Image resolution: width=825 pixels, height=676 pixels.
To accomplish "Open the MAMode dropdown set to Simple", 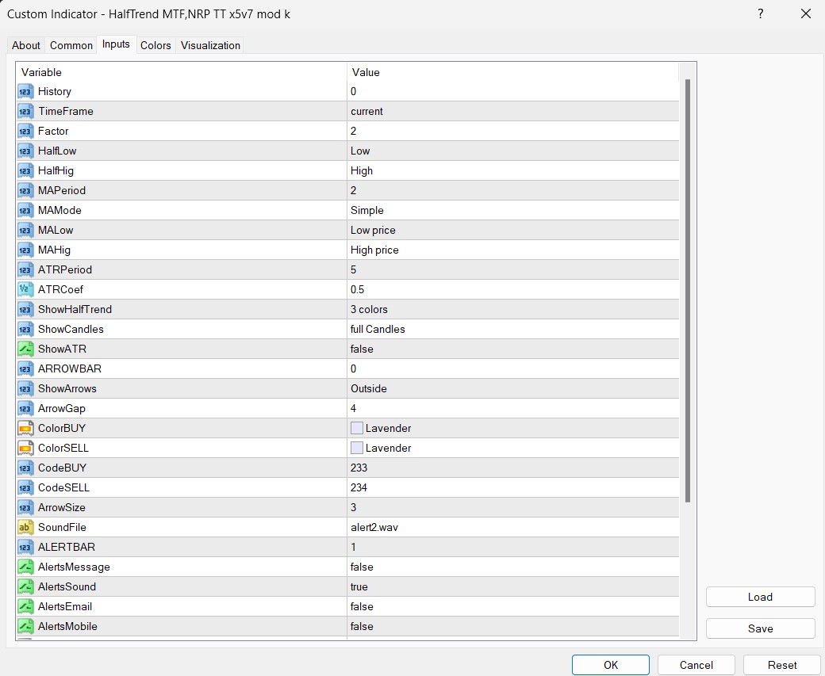I will 513,210.
